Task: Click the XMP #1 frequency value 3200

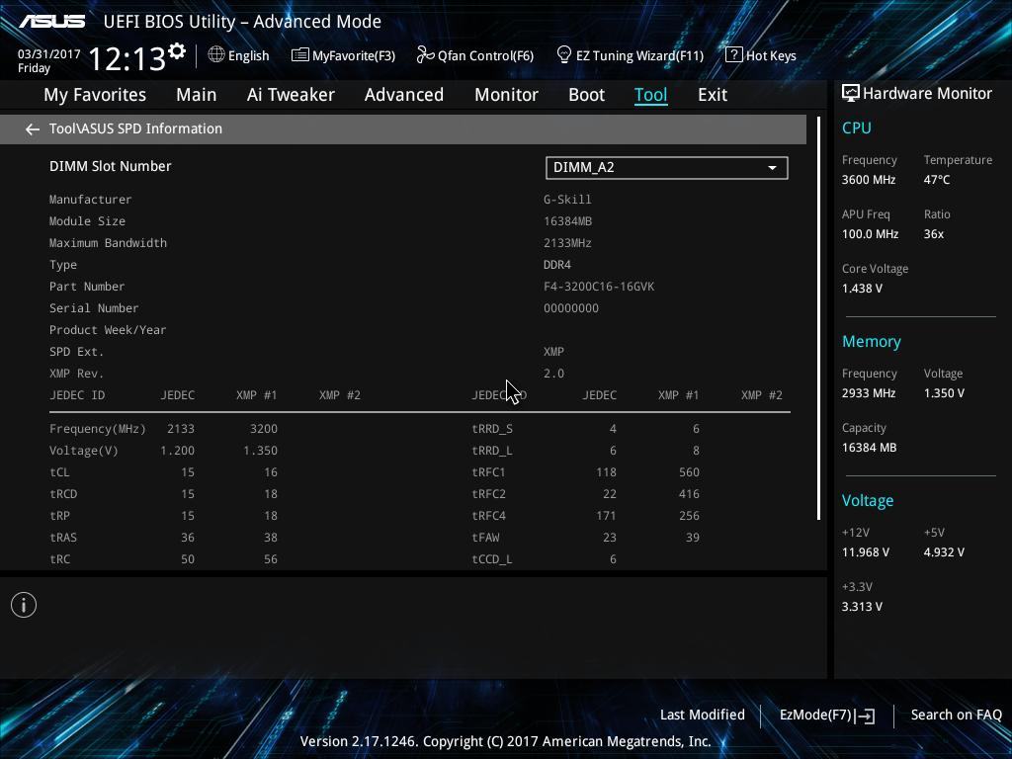Action: (263, 429)
